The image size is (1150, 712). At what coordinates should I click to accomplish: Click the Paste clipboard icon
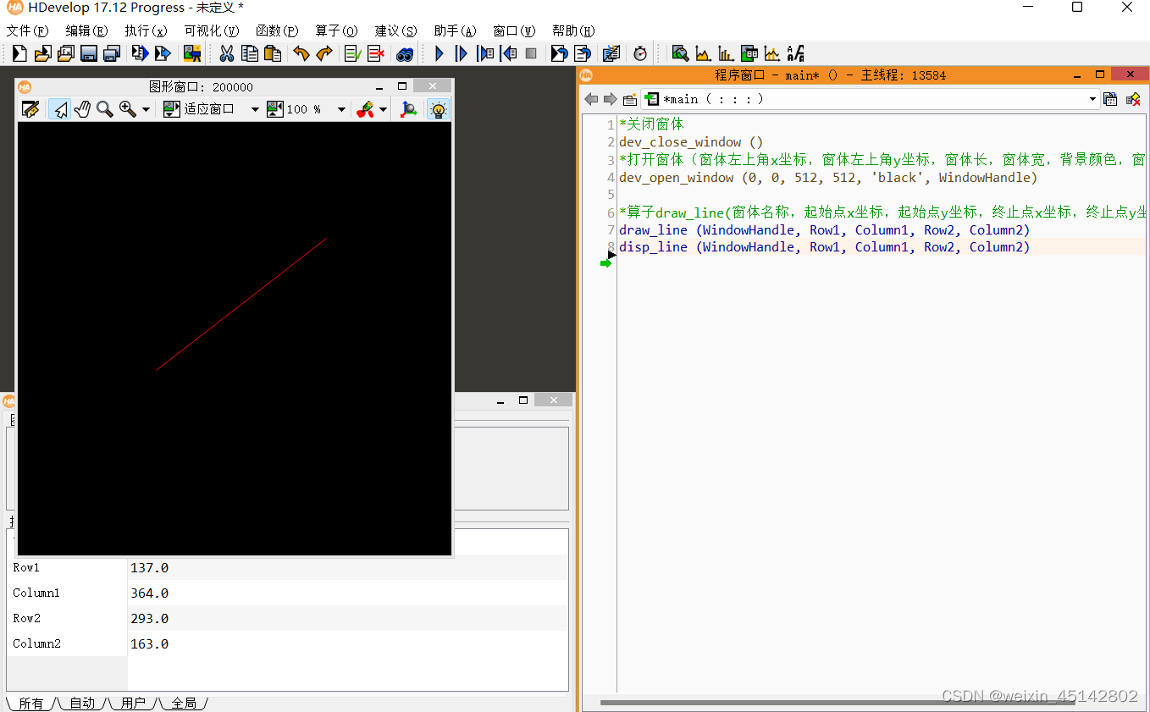[273, 53]
